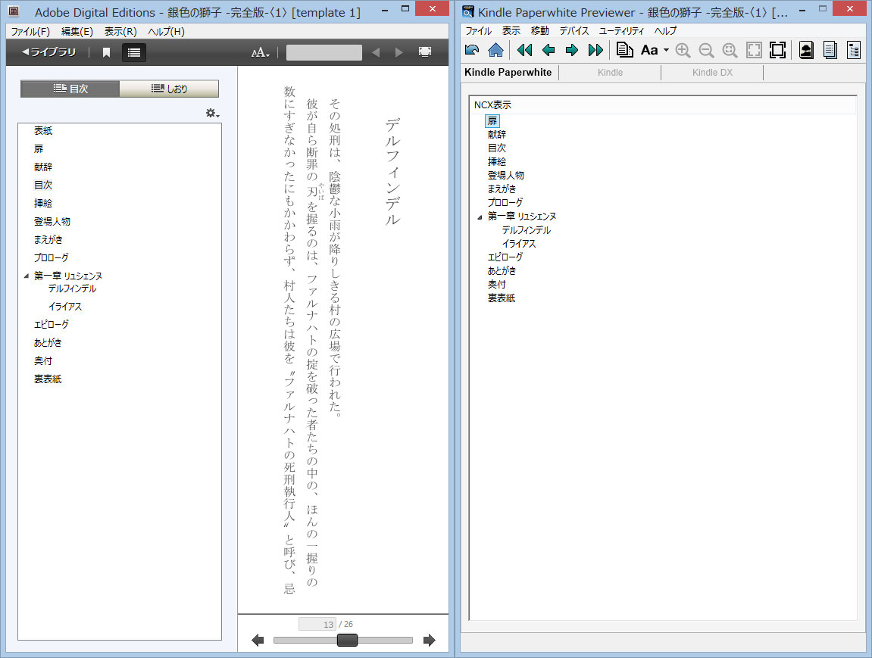Select 挿絵 in Kindle NCX view
The image size is (872, 658).
tap(497, 162)
